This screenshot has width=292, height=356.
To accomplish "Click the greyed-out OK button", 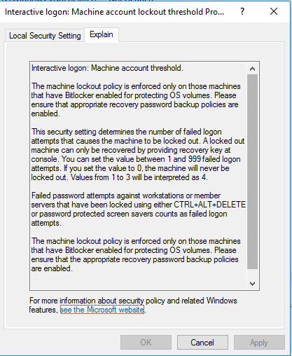I will [146, 343].
